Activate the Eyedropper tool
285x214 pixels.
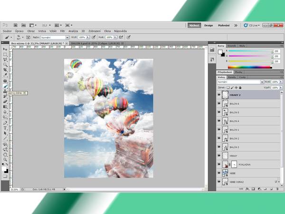pyautogui.click(x=6, y=75)
